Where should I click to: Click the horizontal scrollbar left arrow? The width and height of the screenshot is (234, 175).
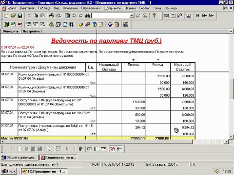(x=2, y=141)
